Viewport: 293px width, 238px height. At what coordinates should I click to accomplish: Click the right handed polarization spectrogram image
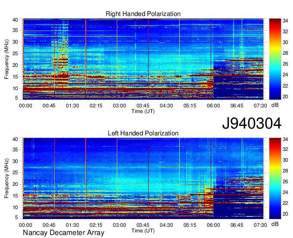coord(143,59)
